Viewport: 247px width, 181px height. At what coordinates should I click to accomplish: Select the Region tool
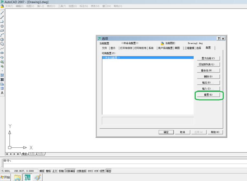tap(2, 84)
